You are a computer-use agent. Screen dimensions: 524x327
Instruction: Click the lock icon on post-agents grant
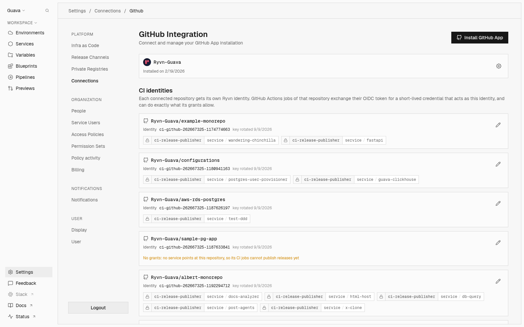pos(147,308)
